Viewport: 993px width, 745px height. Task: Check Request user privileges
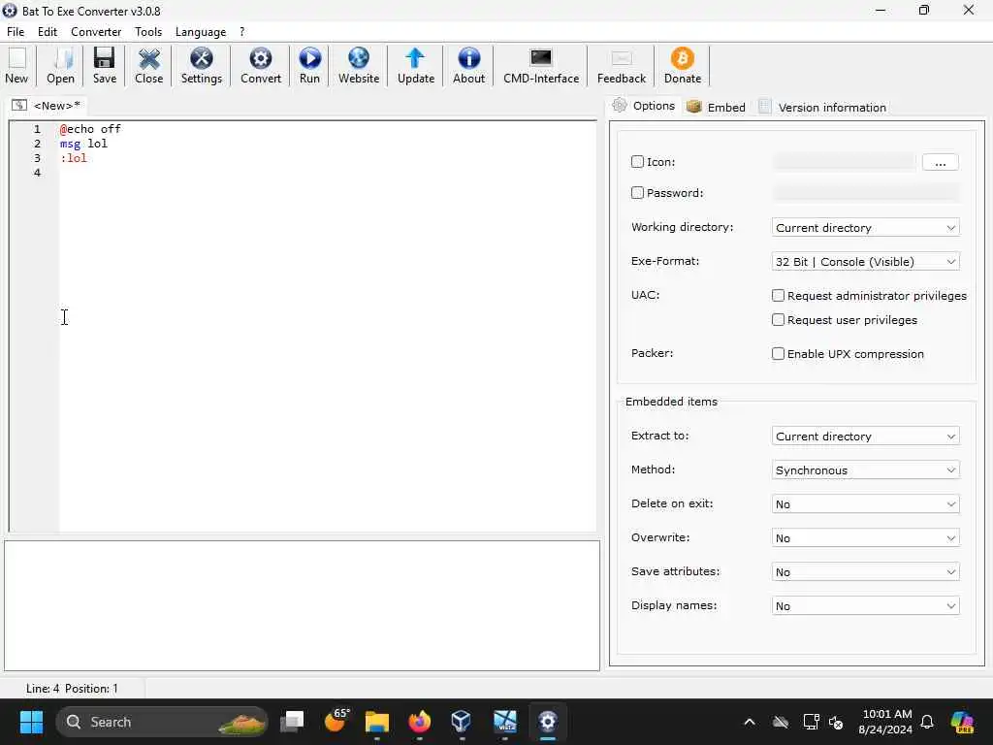click(x=778, y=320)
